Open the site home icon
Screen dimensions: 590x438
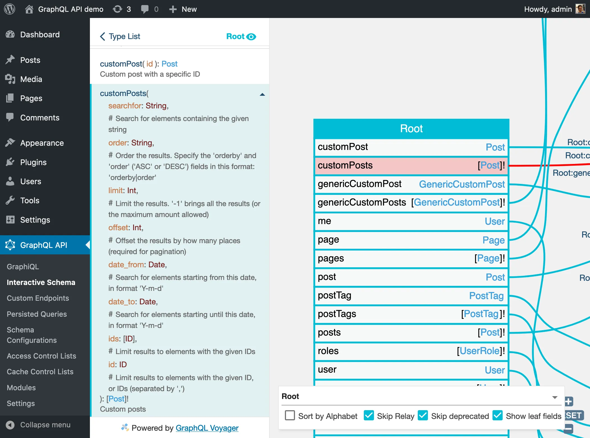click(x=29, y=9)
